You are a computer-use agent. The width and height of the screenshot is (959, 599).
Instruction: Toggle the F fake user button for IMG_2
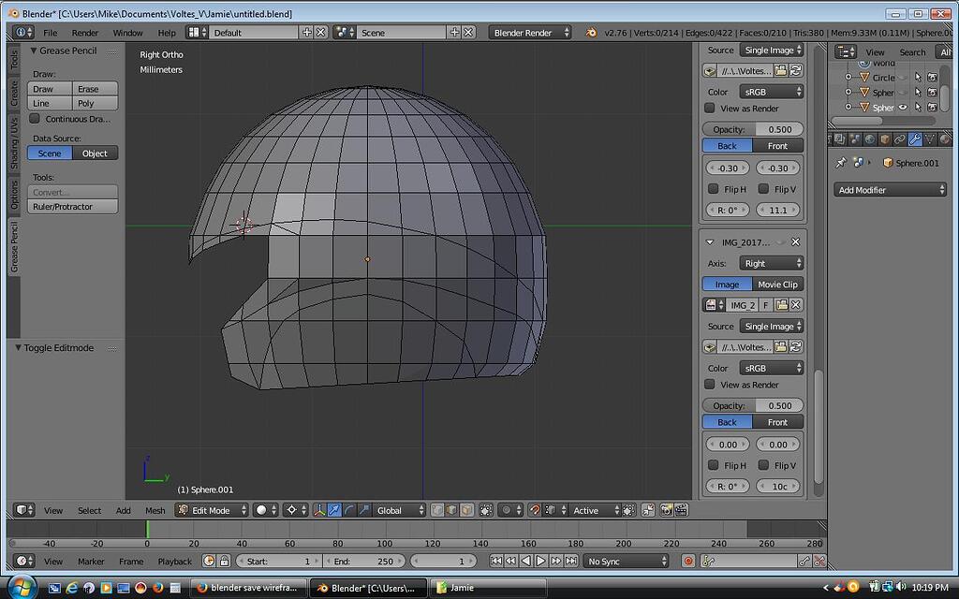click(766, 304)
